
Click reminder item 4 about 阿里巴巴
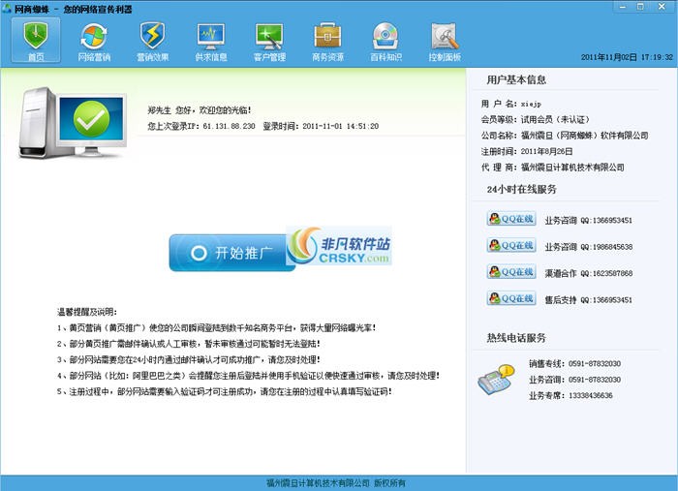248,376
